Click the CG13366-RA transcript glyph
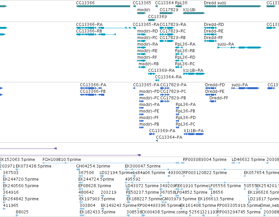279x217 pixels. (103, 28)
